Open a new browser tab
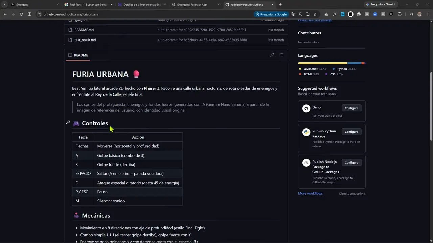The height and width of the screenshot is (243, 433). pyautogui.click(x=280, y=5)
